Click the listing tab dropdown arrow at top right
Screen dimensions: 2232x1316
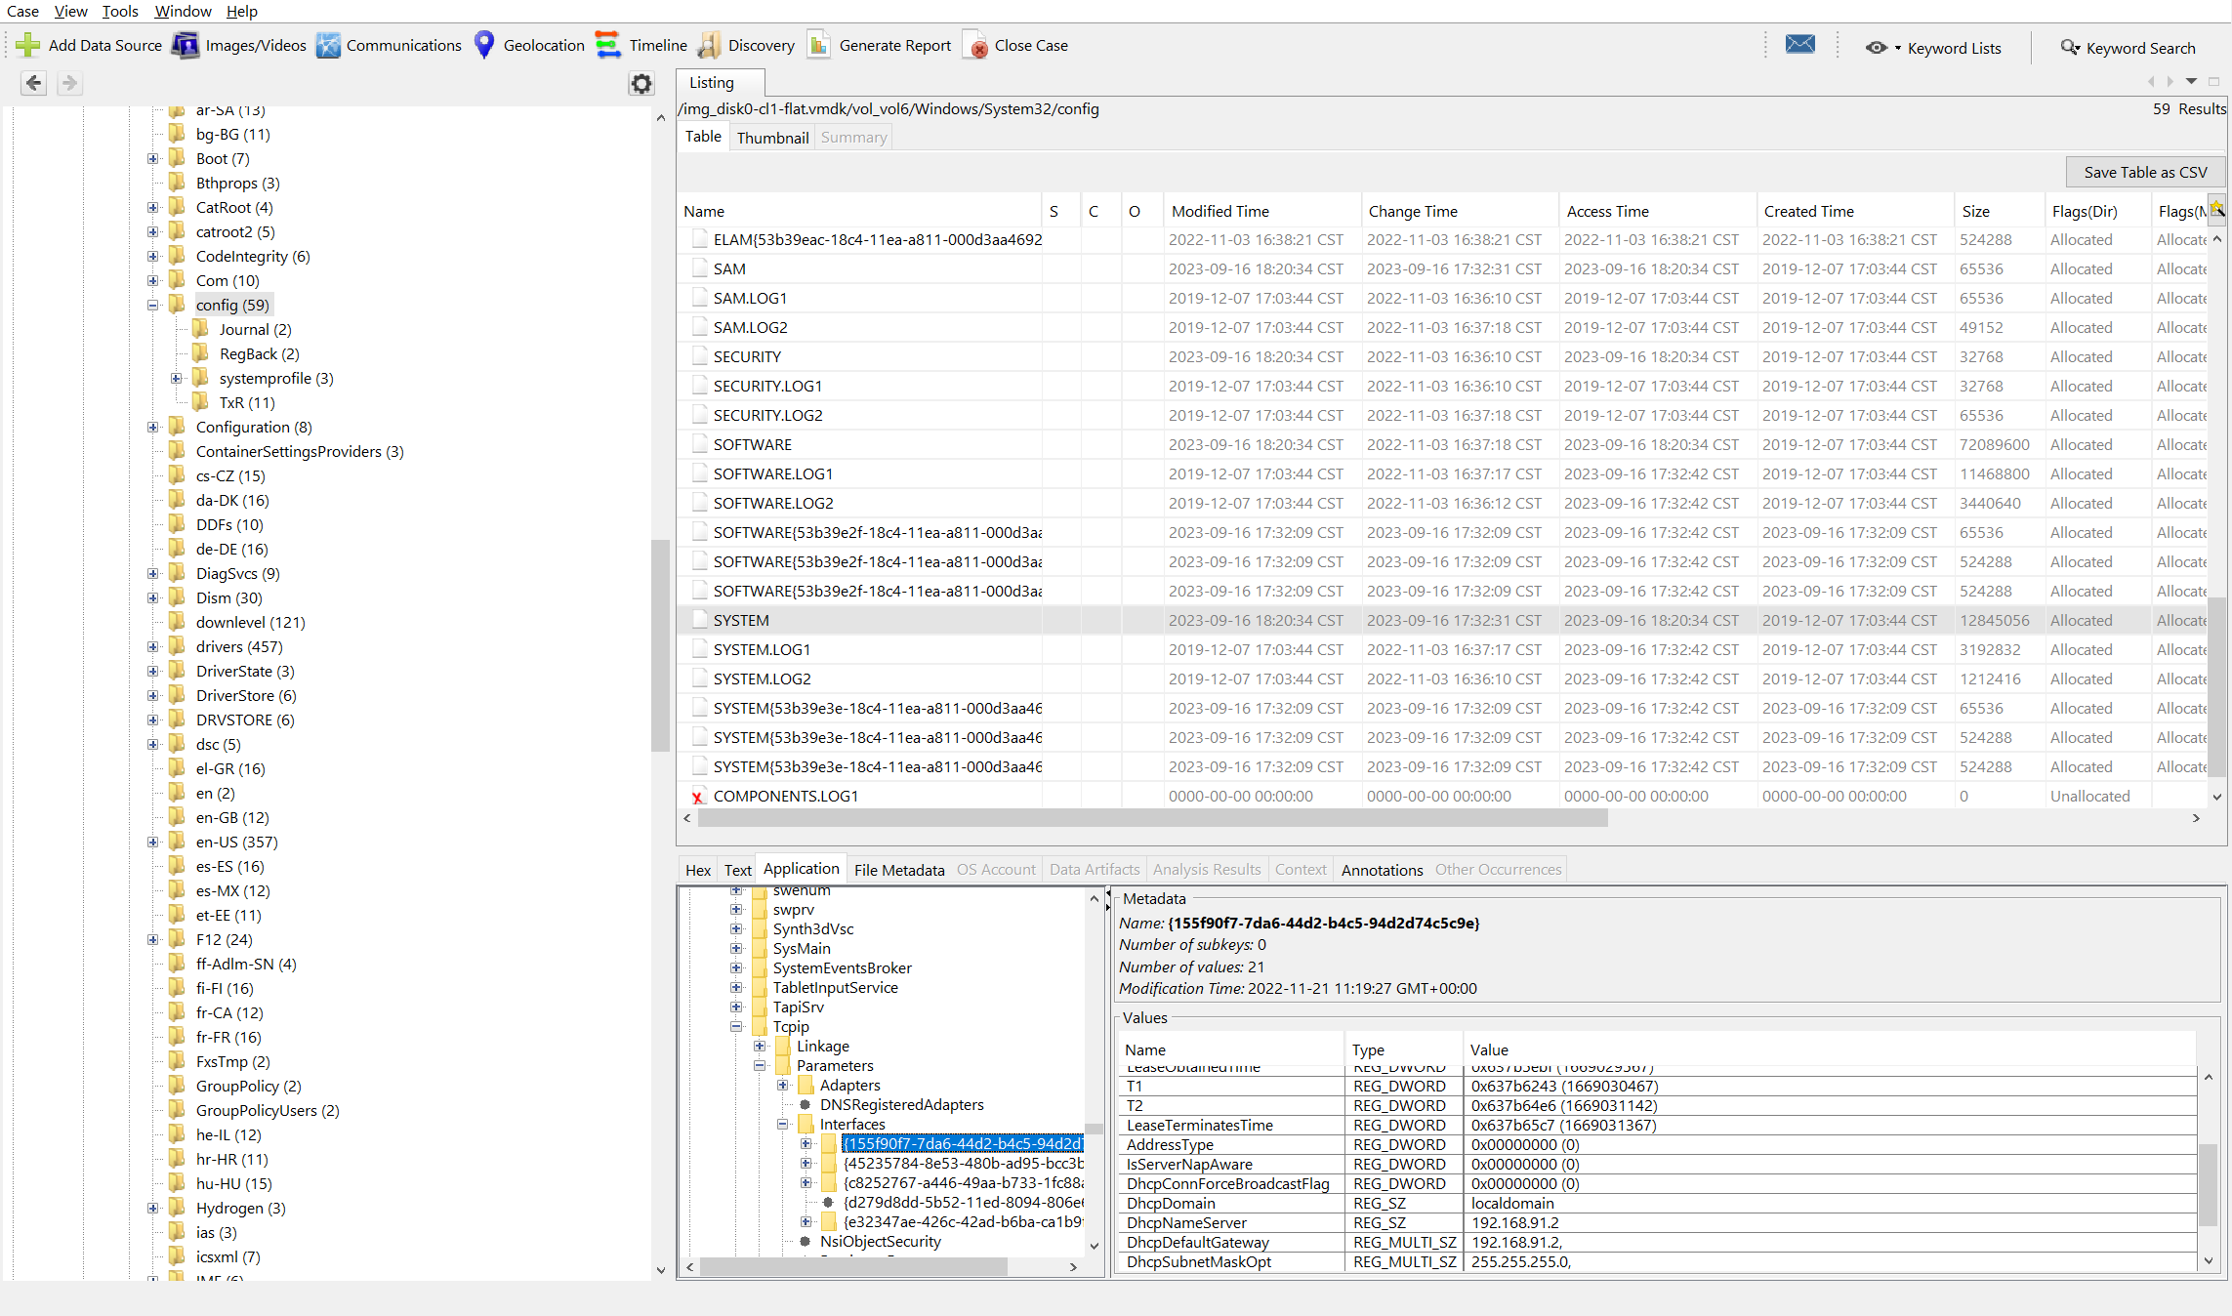coord(2191,81)
